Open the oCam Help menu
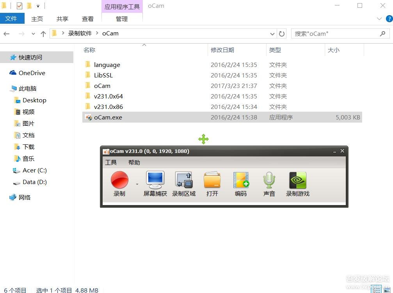Image resolution: width=393 pixels, height=293 pixels. click(x=134, y=162)
